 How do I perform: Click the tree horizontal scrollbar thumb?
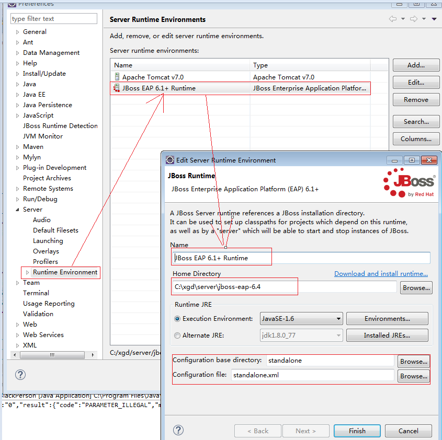pyautogui.click(x=52, y=355)
